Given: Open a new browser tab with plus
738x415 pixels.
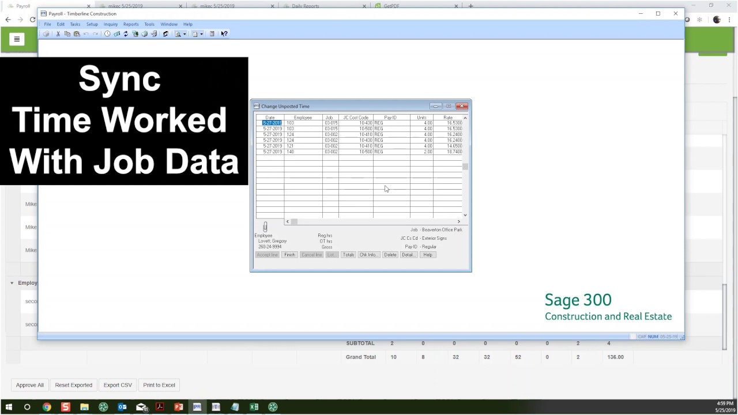Looking at the screenshot, I should point(471,6).
